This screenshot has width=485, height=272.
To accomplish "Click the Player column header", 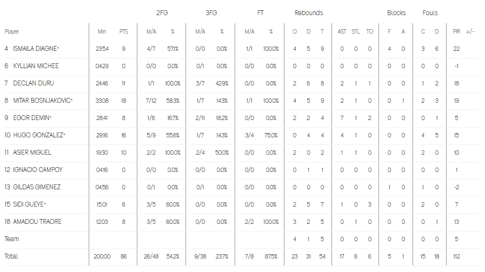I will 12,31.
